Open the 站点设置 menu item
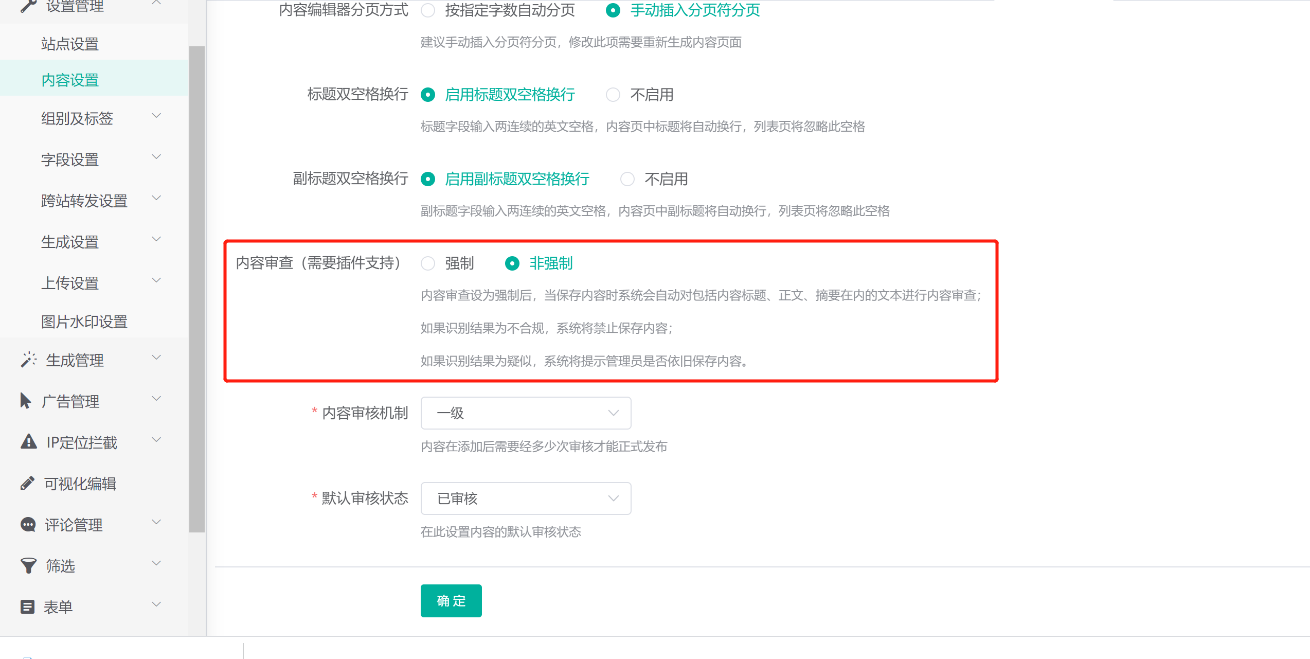This screenshot has height=659, width=1310. (70, 44)
